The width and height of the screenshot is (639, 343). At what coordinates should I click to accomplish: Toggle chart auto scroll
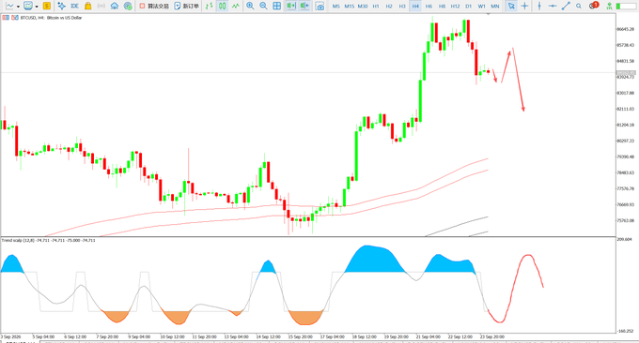click(291, 7)
